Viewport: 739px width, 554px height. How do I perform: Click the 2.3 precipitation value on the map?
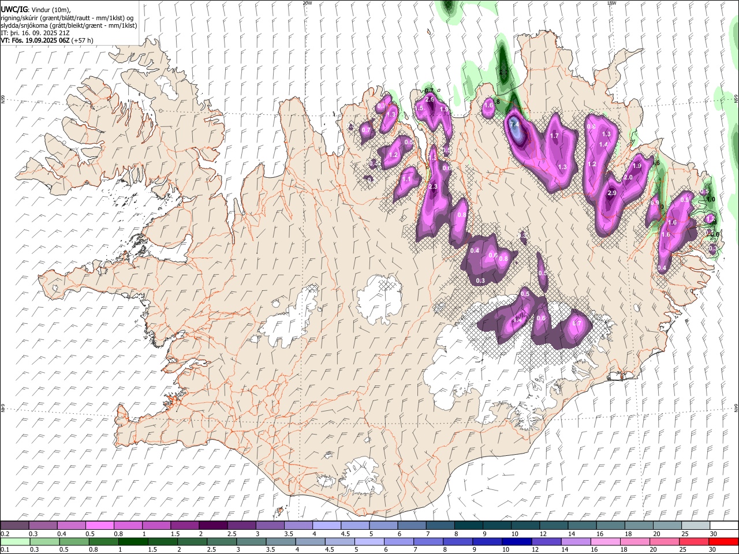click(432, 187)
